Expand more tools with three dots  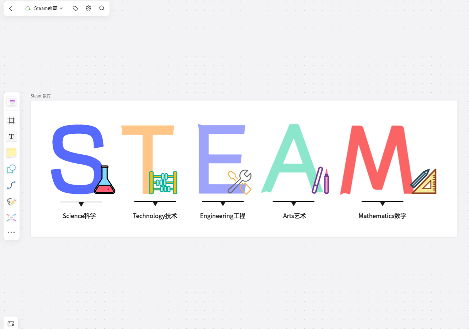[11, 232]
